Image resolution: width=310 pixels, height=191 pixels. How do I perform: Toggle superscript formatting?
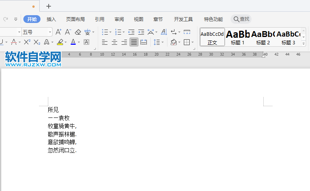[x=27, y=42]
